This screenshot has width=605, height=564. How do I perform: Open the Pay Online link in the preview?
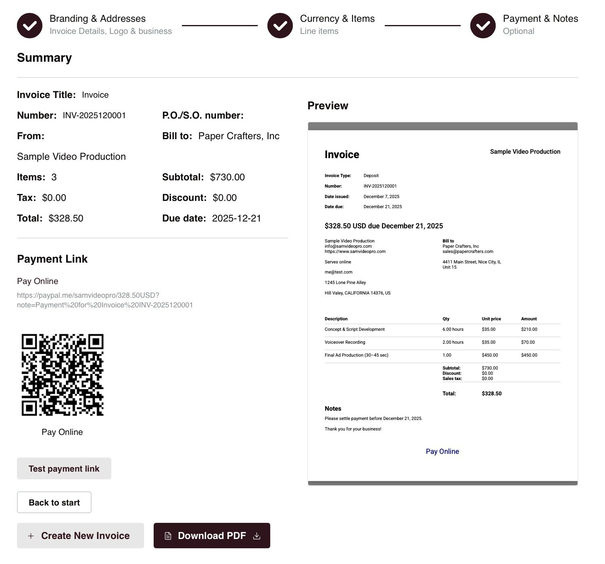(442, 451)
